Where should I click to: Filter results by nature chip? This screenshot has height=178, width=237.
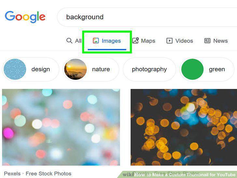pos(91,69)
